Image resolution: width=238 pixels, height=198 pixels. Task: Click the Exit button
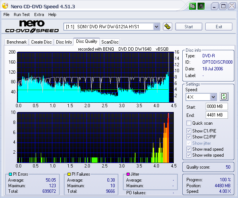click(219, 26)
